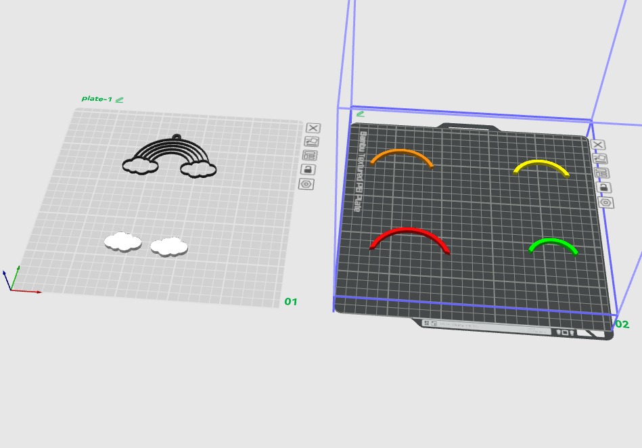Image resolution: width=642 pixels, height=448 pixels.
Task: Open plate 01 settings hexagon icon
Action: tap(306, 184)
